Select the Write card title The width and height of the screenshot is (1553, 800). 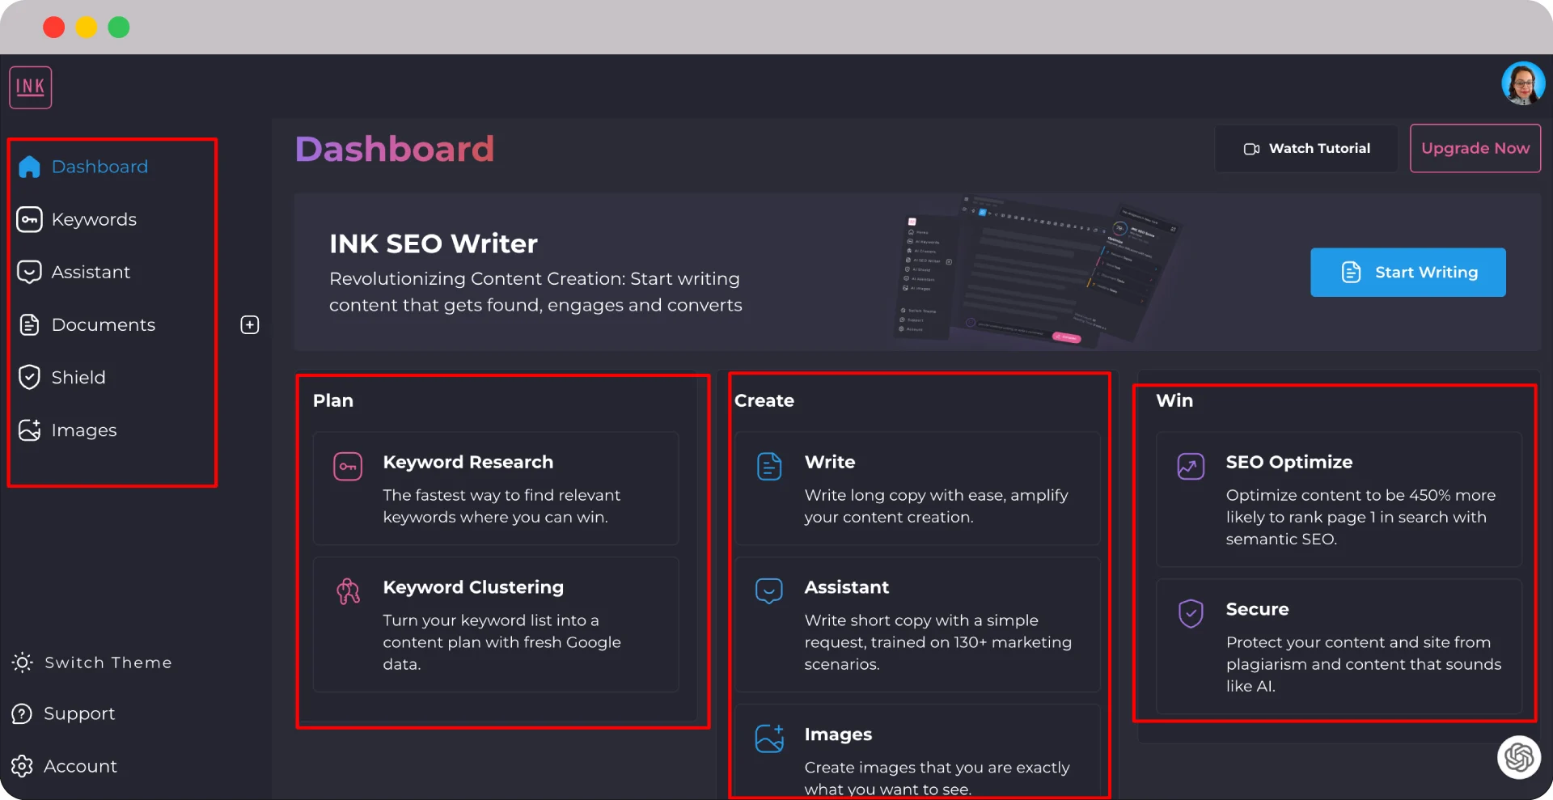[830, 462]
